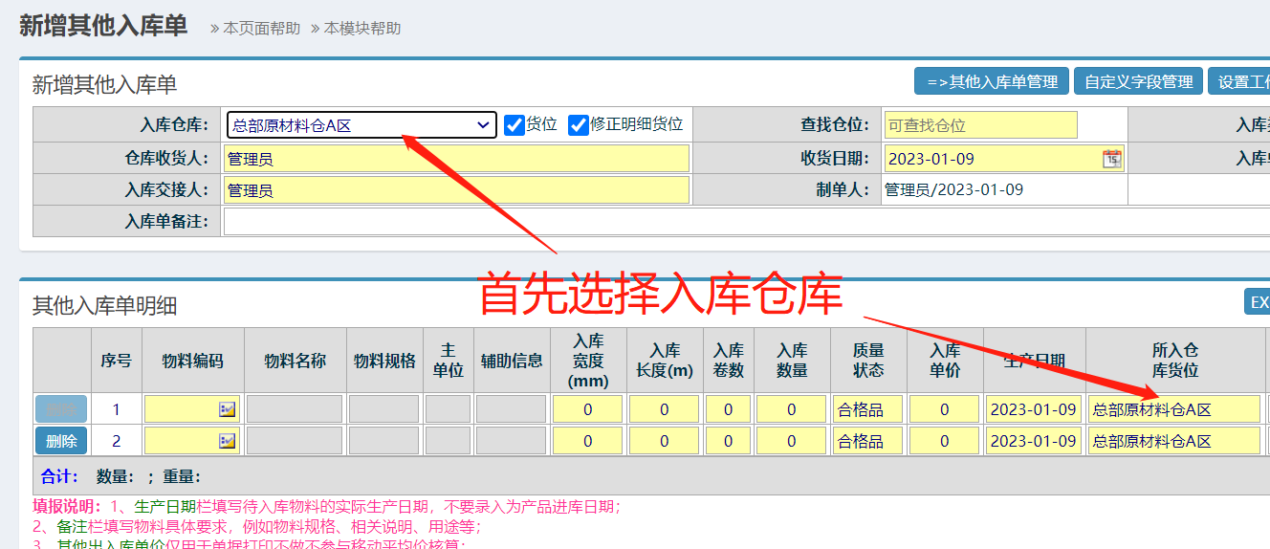Click the 辅助信息 column header

pos(512,361)
